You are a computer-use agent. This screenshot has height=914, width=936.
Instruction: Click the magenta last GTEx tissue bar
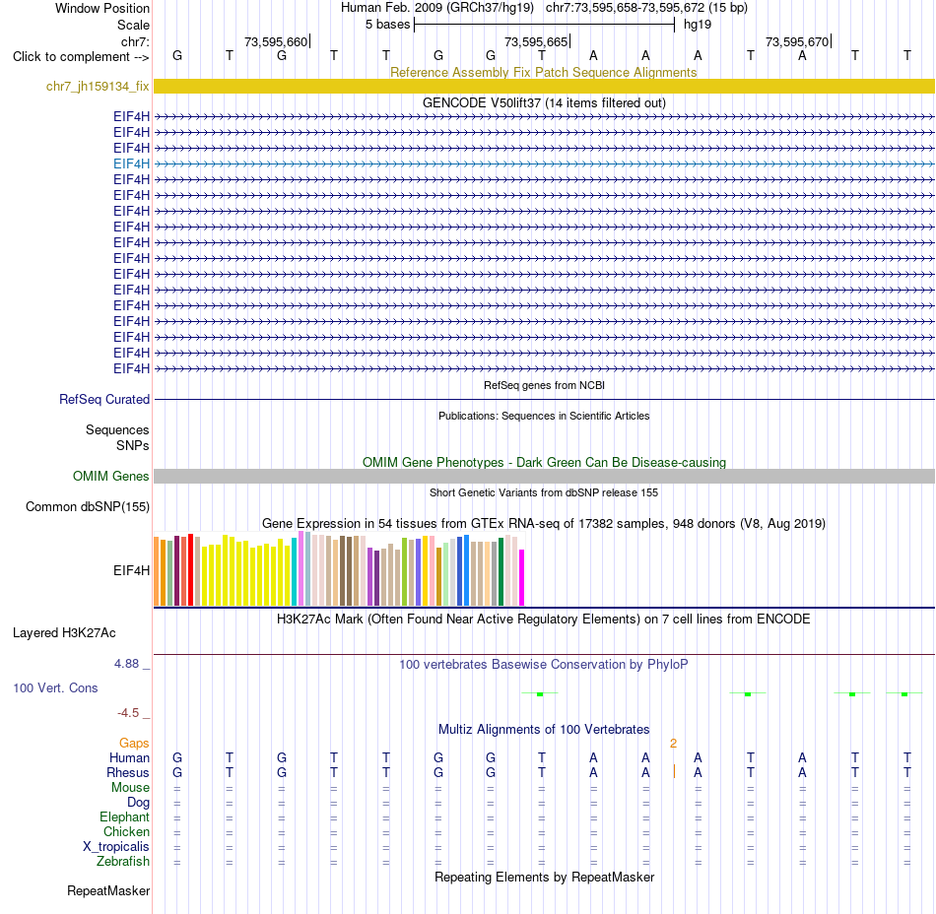pyautogui.click(x=522, y=577)
